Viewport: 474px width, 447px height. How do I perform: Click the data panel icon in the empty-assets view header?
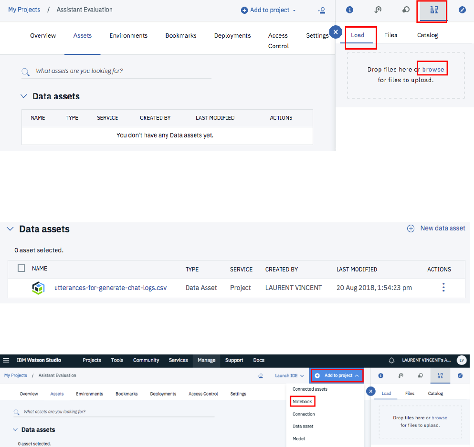[x=434, y=10]
